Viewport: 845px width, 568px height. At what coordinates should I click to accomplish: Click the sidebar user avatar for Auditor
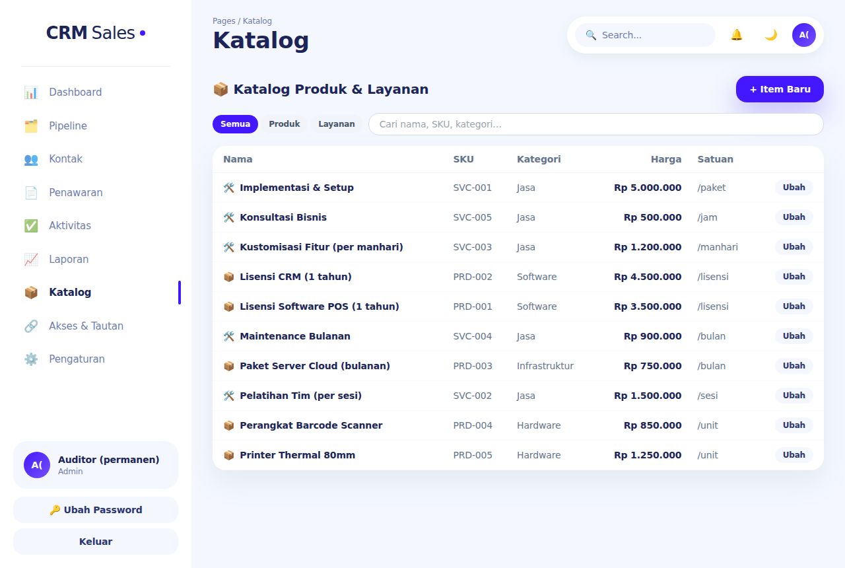coord(37,465)
